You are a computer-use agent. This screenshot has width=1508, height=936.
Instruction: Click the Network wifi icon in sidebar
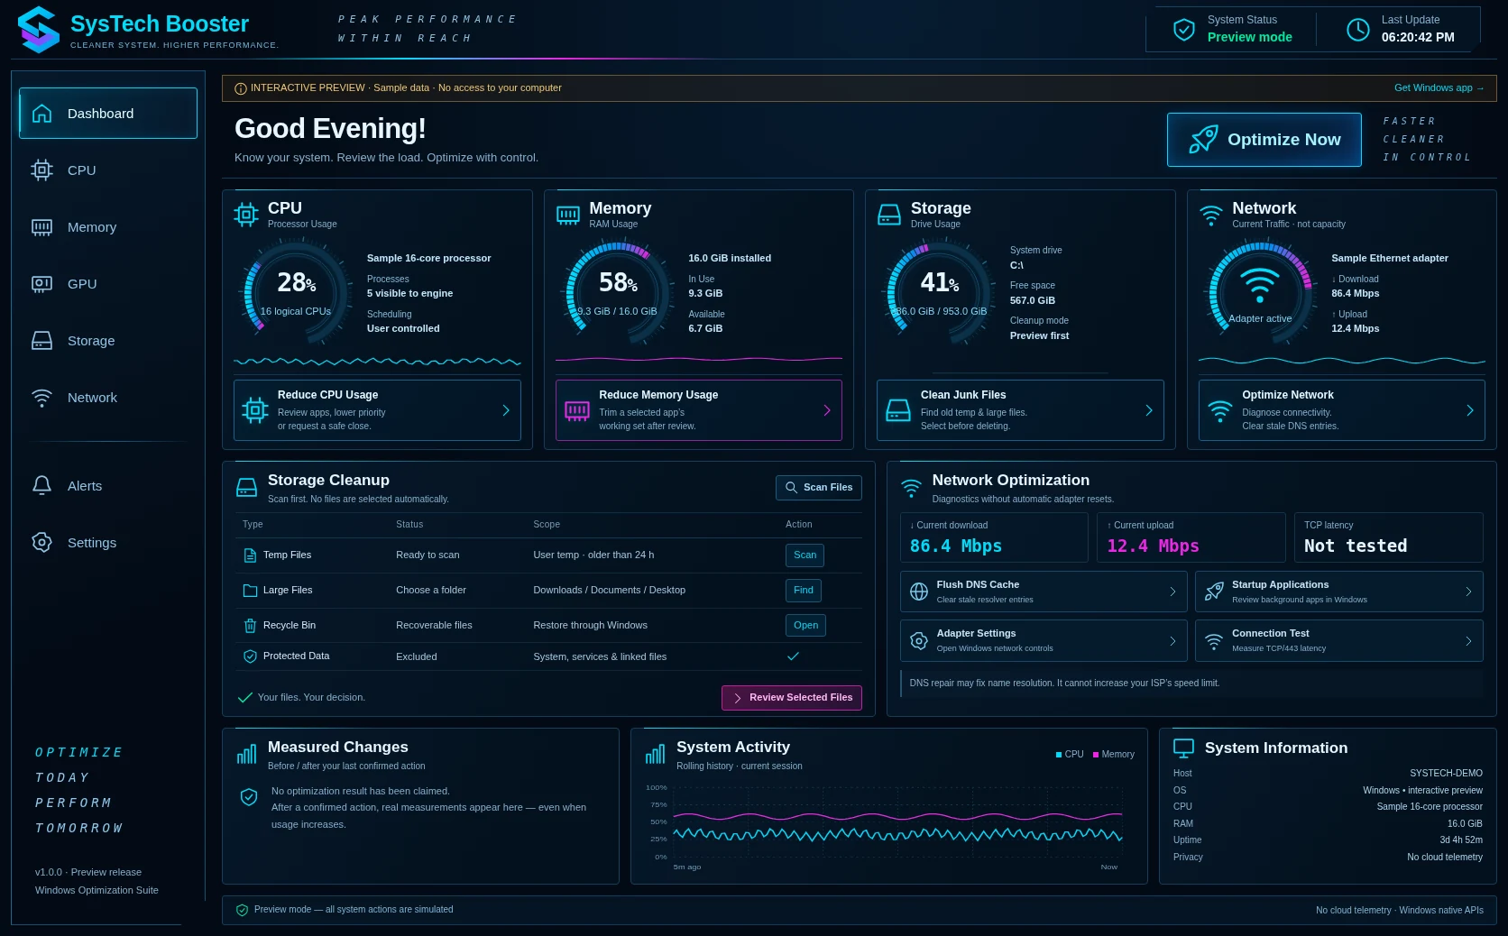pos(41,398)
